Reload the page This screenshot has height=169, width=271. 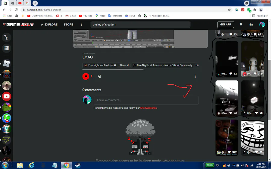point(16,10)
